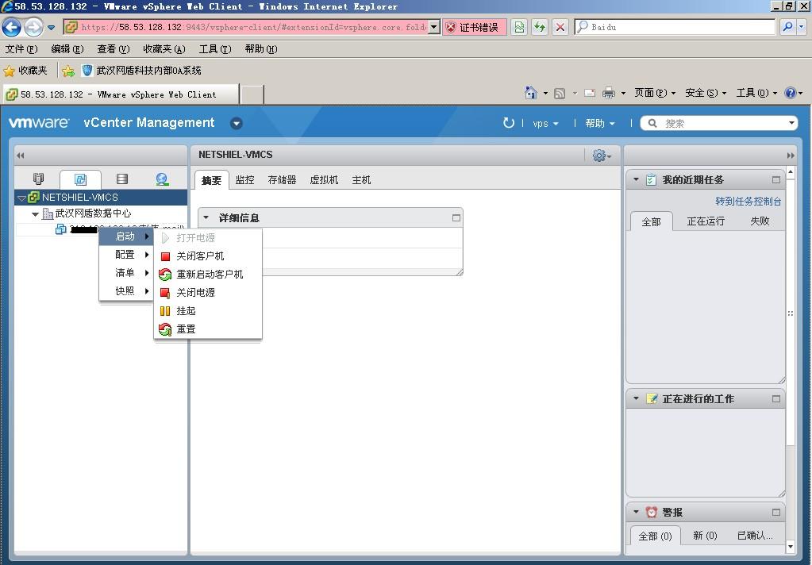The width and height of the screenshot is (812, 565).
Task: Click the RSS feeds icon
Action: pos(560,93)
